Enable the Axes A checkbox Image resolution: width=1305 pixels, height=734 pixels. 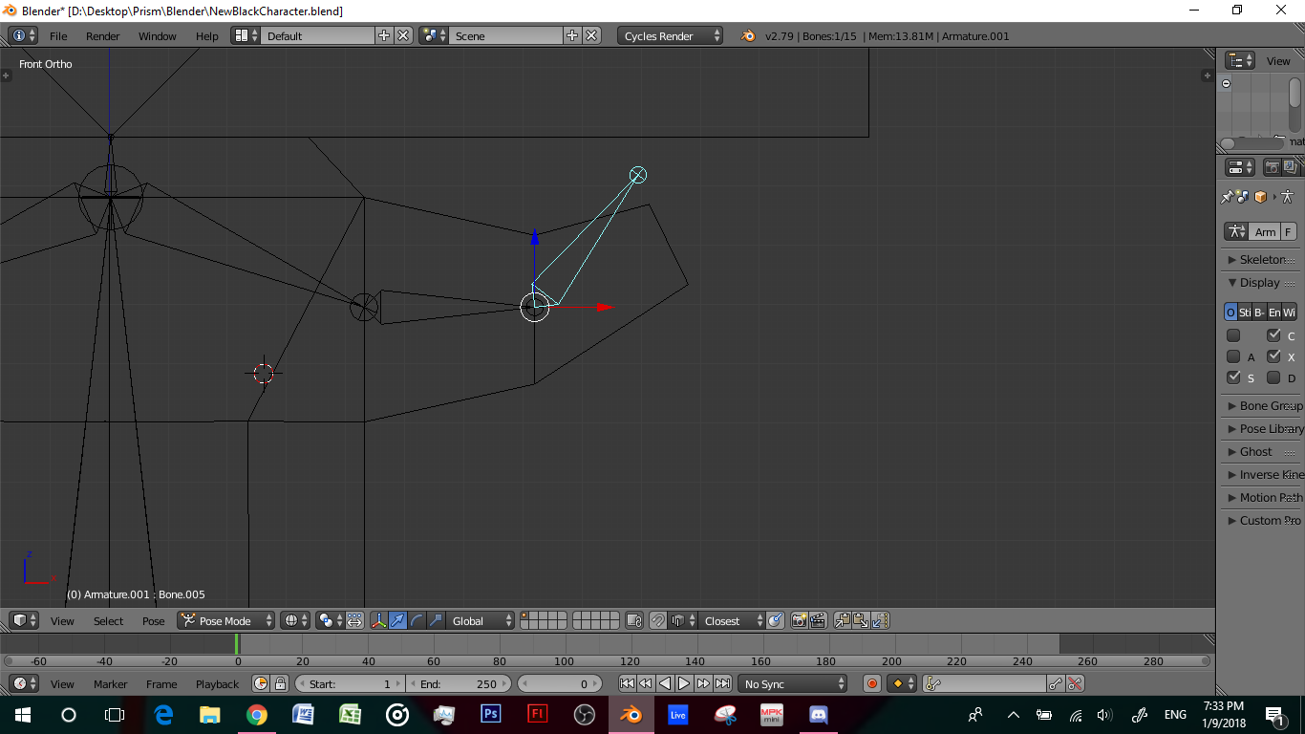(x=1233, y=356)
